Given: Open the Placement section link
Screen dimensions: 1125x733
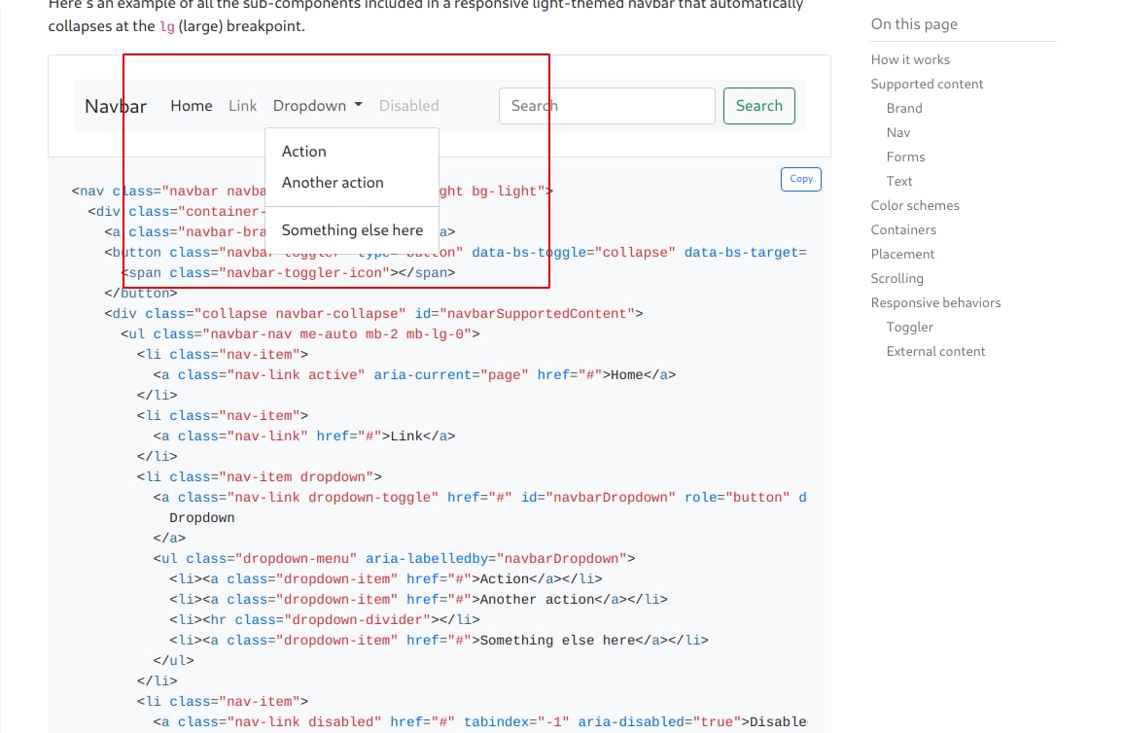Looking at the screenshot, I should (x=902, y=255).
